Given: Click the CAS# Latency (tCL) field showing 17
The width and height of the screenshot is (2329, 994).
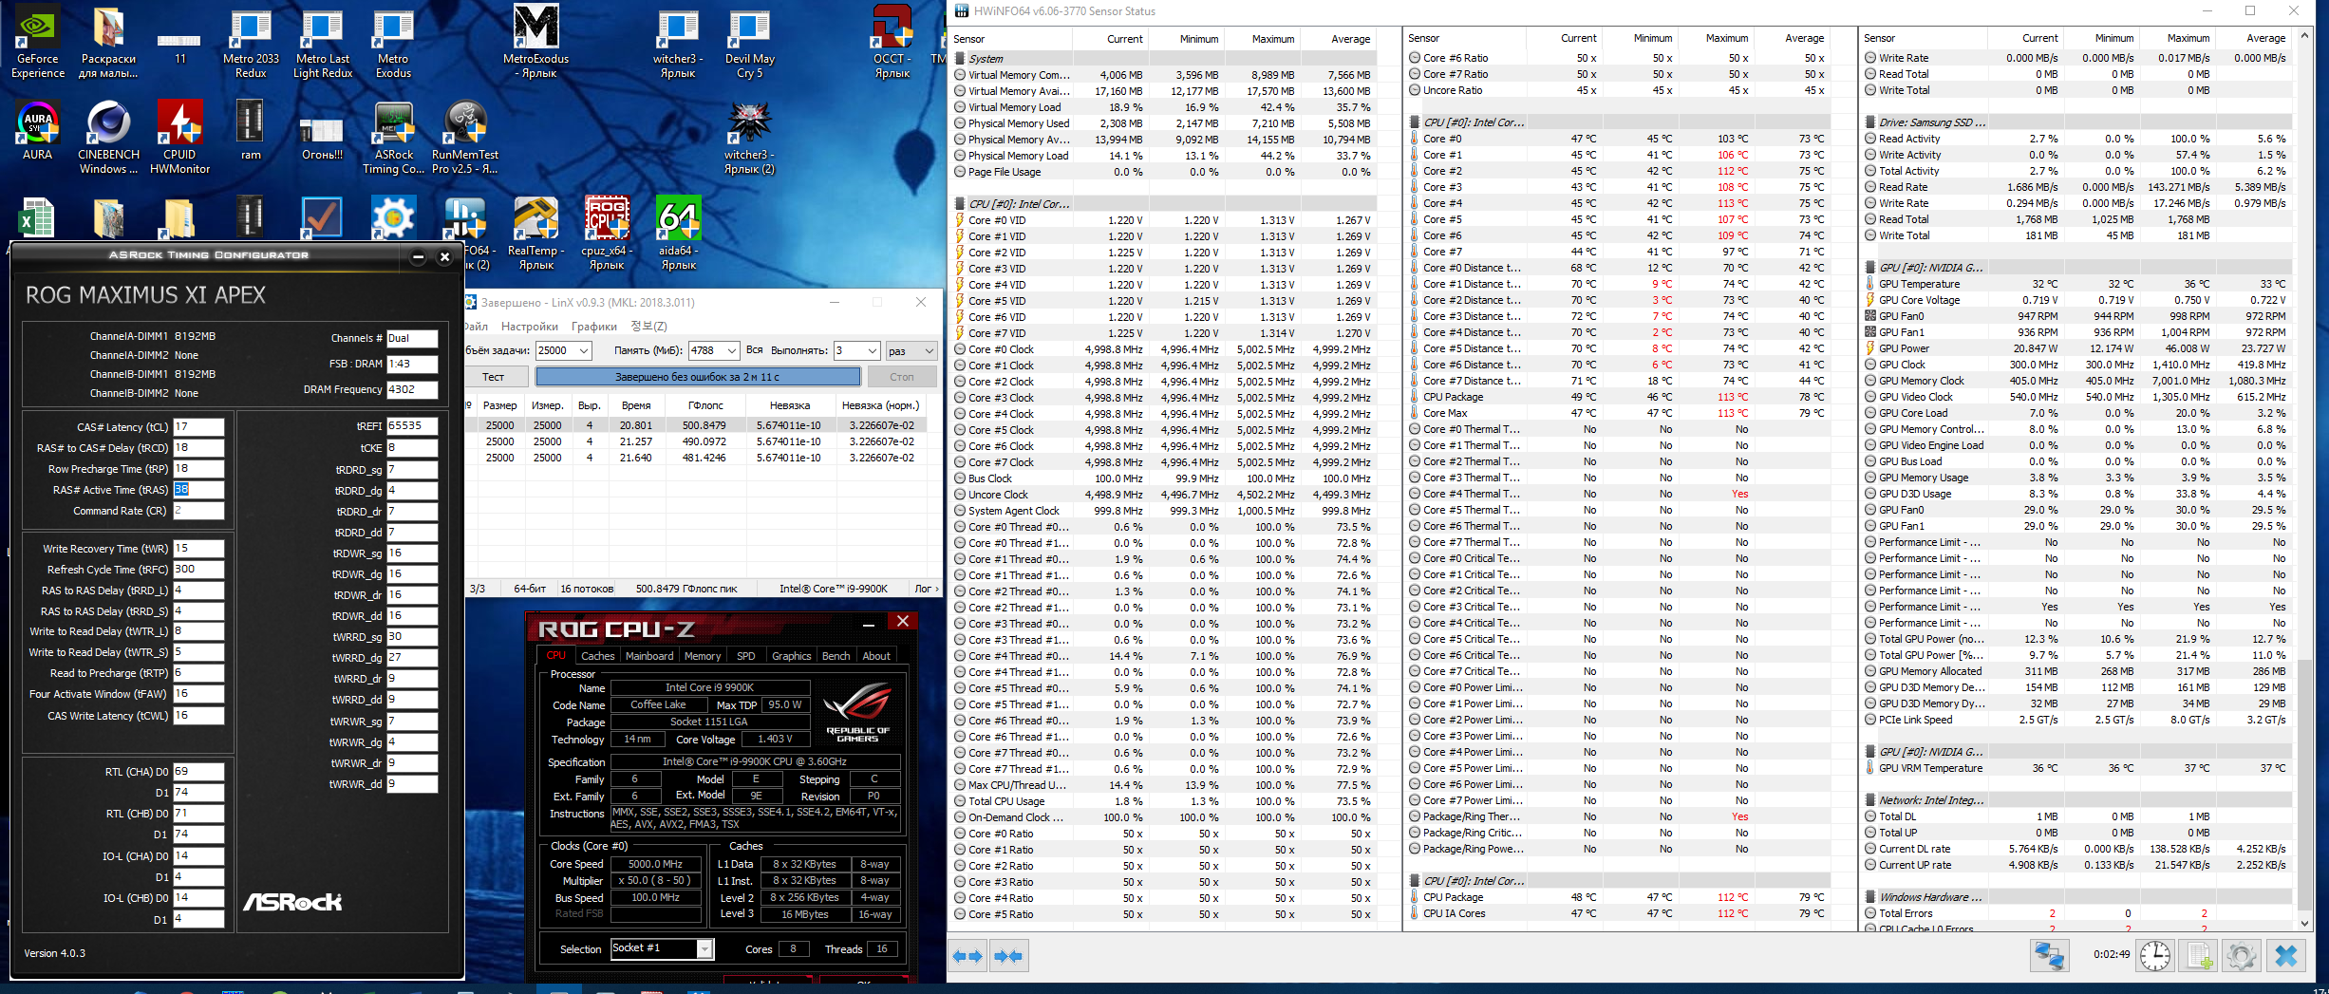Looking at the screenshot, I should pos(198,427).
